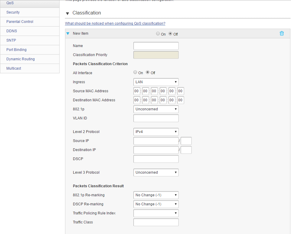291x234 pixels.
Task: Click first octet of Destination MAC Address
Action: [x=137, y=100]
